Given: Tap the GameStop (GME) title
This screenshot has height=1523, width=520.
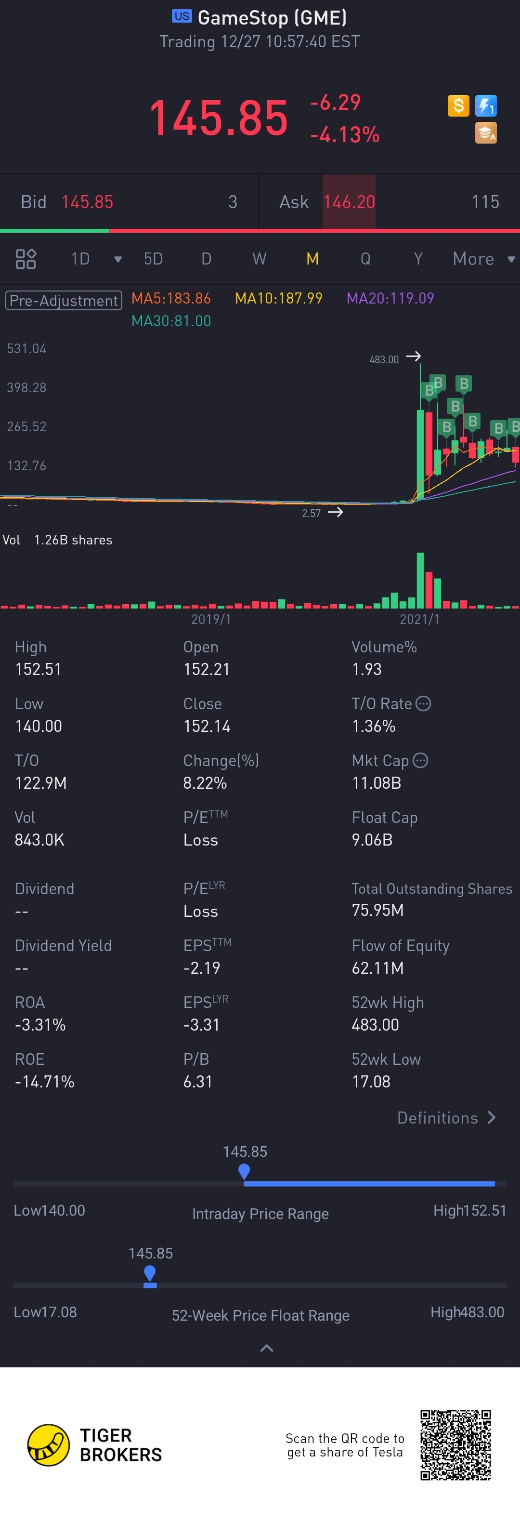Looking at the screenshot, I should click(x=273, y=17).
